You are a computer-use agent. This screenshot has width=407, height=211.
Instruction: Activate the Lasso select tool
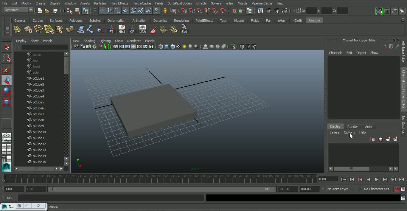click(x=7, y=58)
